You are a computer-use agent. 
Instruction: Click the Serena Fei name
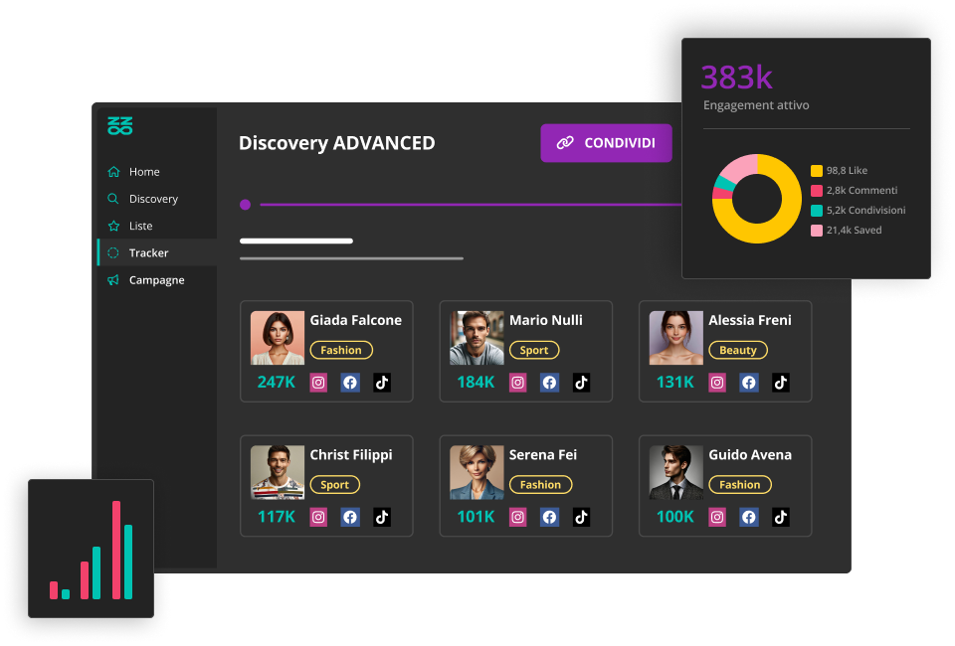(x=543, y=455)
